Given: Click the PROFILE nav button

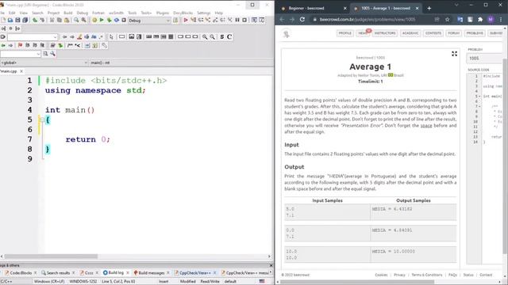Looking at the screenshot, I should [345, 33].
